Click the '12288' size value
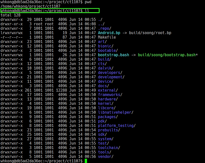The width and height of the screenshot is (205, 163). click(x=61, y=90)
